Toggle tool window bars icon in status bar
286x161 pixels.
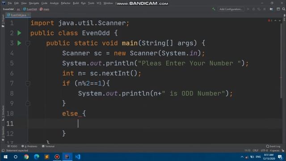(3, 151)
